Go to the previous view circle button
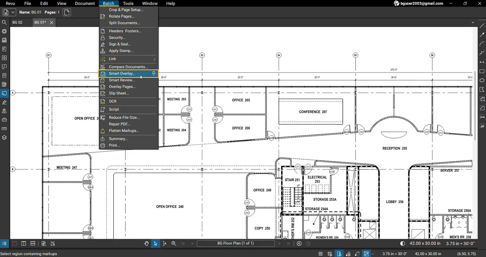Image resolution: width=486 pixels, height=257 pixels. [299, 244]
